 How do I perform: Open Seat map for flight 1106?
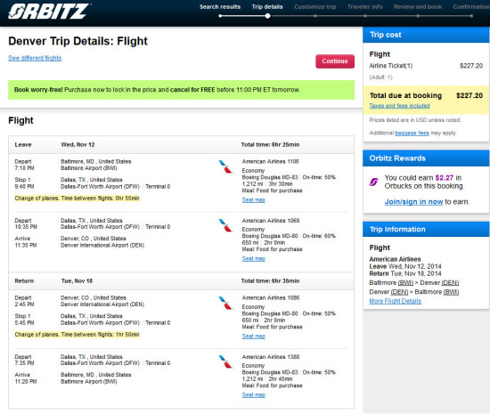click(x=253, y=199)
